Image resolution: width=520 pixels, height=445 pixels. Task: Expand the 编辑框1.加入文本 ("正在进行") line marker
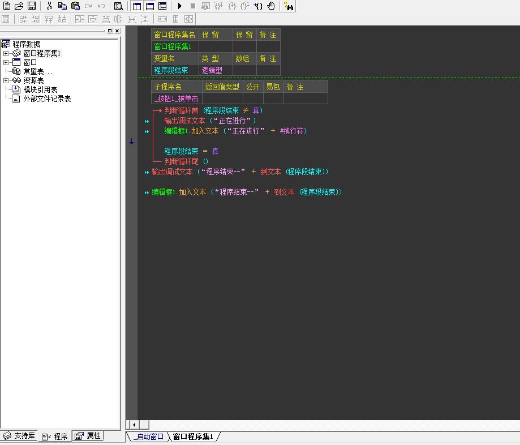147,132
